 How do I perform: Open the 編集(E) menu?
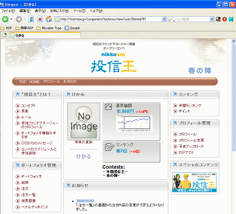coord(25,11)
